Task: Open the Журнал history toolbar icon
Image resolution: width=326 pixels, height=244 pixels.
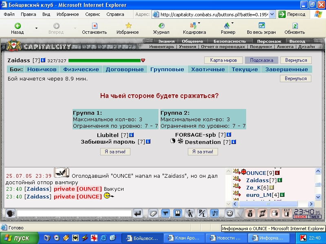Action: click(161, 26)
